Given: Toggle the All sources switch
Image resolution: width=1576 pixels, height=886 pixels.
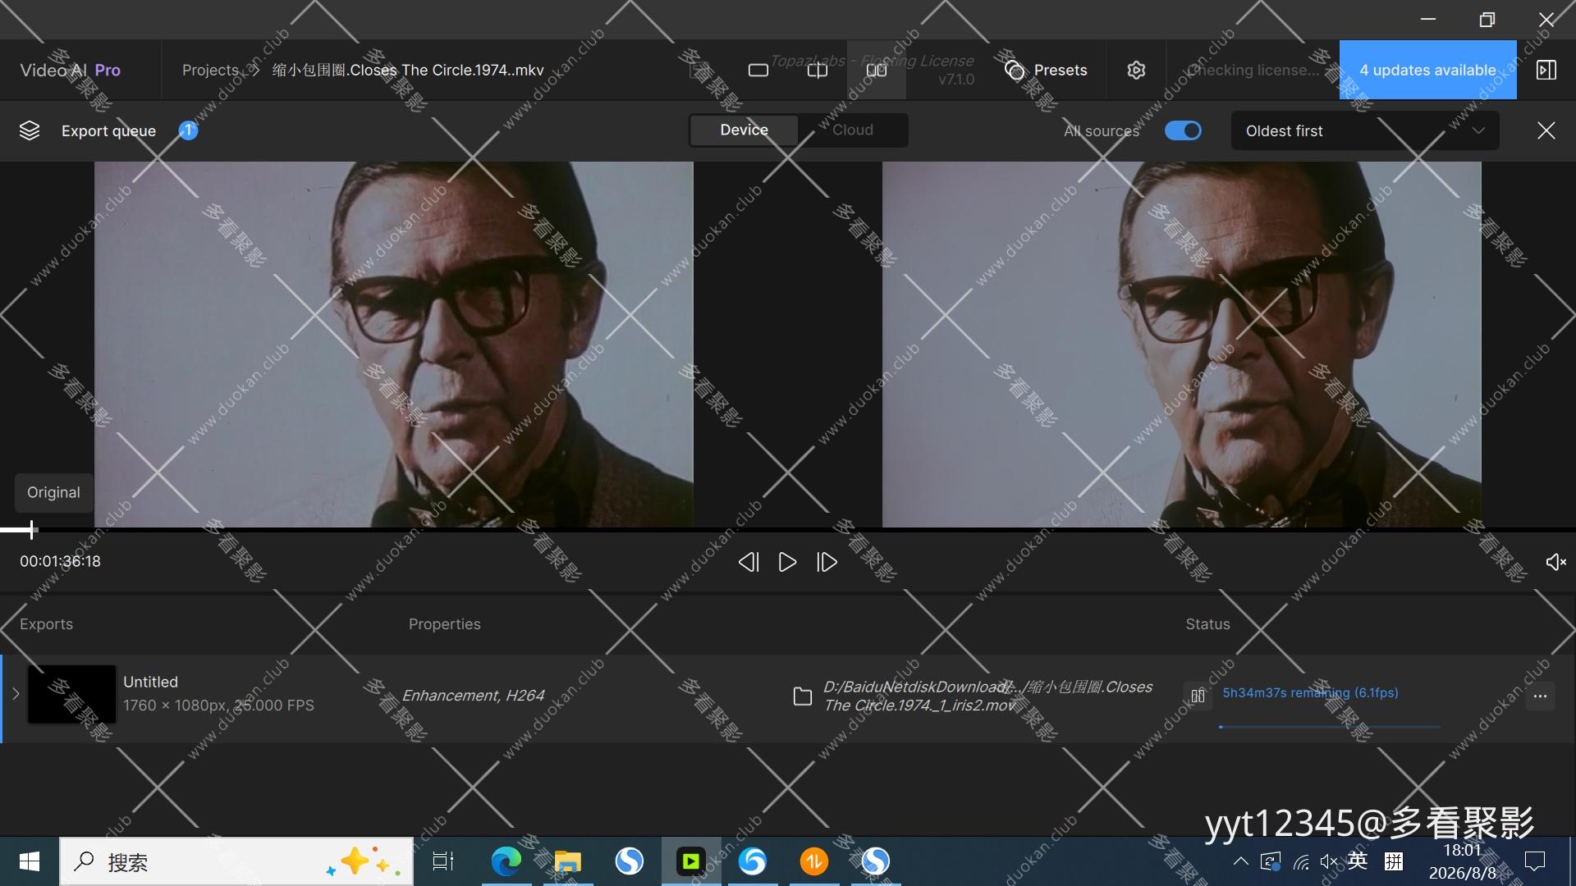Looking at the screenshot, I should coord(1183,130).
